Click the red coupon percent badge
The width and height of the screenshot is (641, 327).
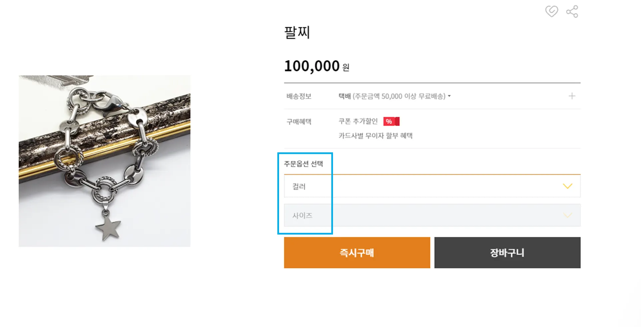391,121
